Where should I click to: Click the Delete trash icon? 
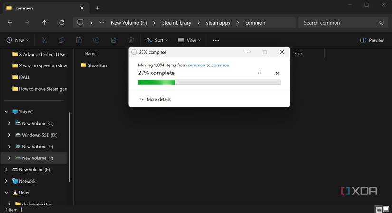131,40
